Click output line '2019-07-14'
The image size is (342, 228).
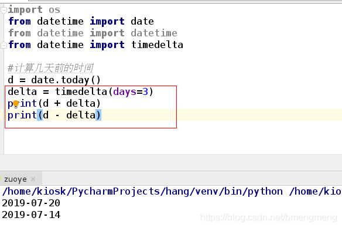(31, 215)
